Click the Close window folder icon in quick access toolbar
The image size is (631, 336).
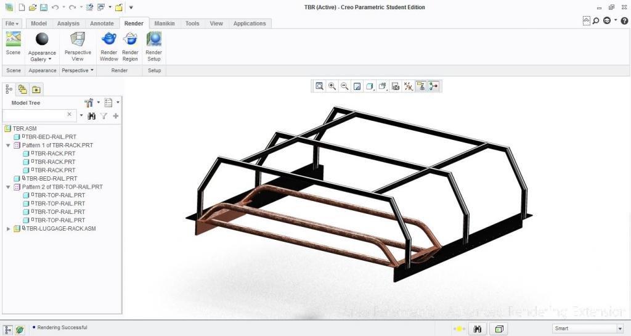(x=119, y=7)
